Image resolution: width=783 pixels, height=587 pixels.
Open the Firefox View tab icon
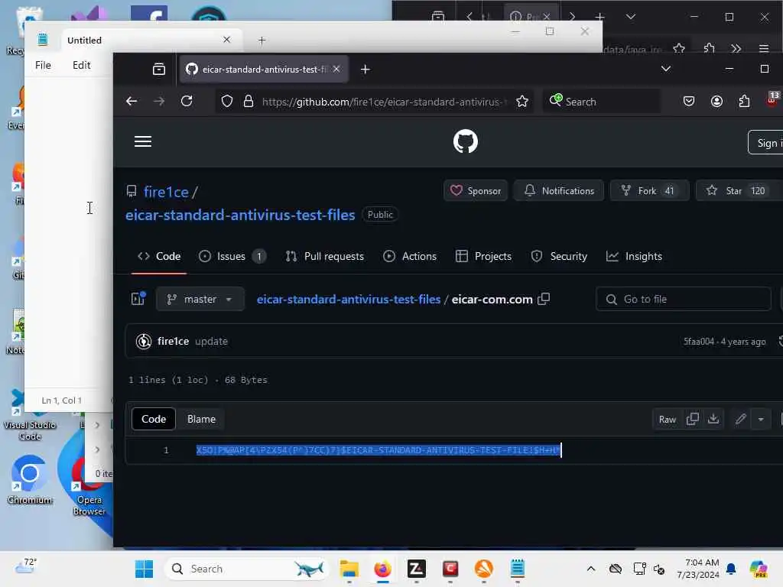click(x=159, y=70)
